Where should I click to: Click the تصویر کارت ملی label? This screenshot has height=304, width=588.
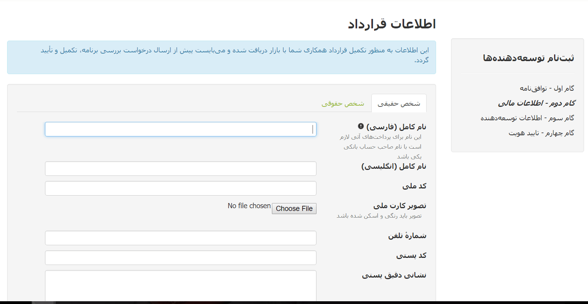click(x=400, y=206)
